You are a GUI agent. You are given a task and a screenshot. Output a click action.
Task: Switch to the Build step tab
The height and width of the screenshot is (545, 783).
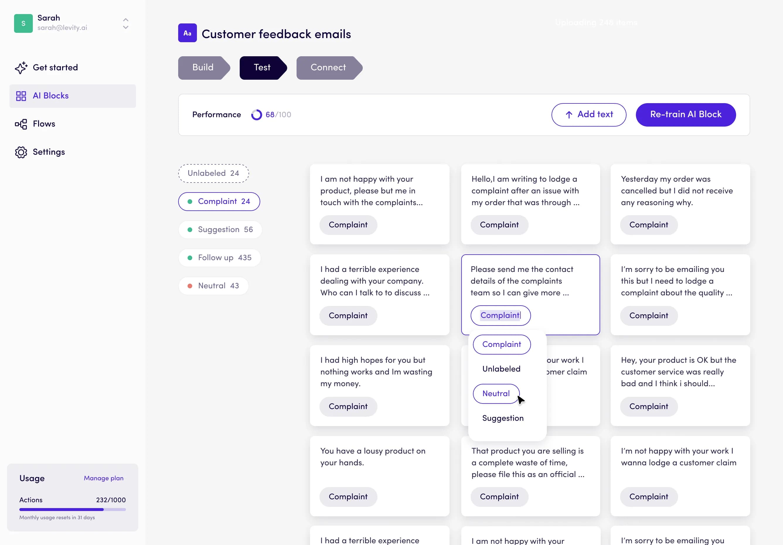[x=203, y=67]
